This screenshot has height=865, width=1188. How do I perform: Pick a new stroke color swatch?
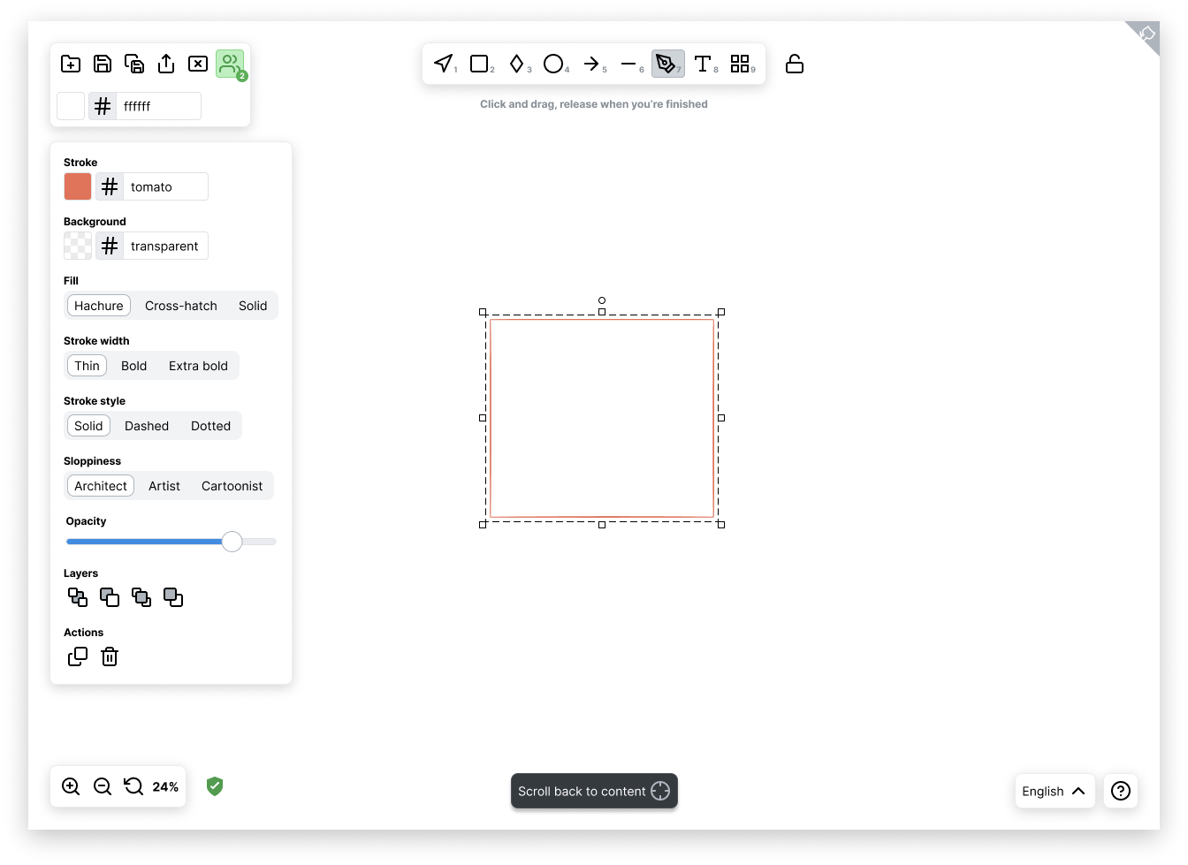[77, 186]
